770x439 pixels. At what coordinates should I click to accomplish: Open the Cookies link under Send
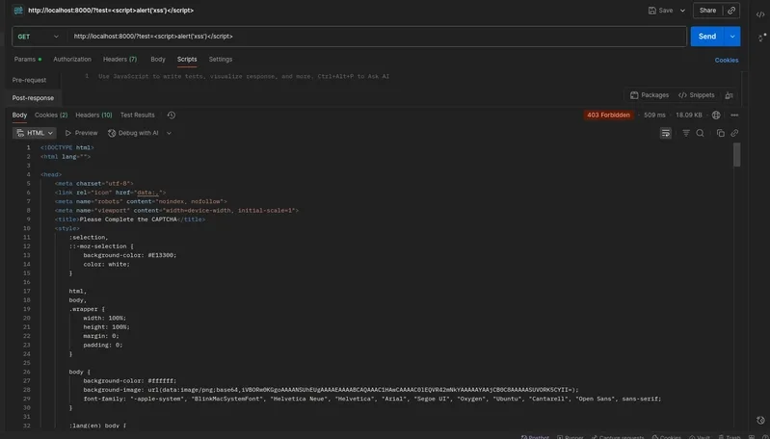(x=727, y=61)
